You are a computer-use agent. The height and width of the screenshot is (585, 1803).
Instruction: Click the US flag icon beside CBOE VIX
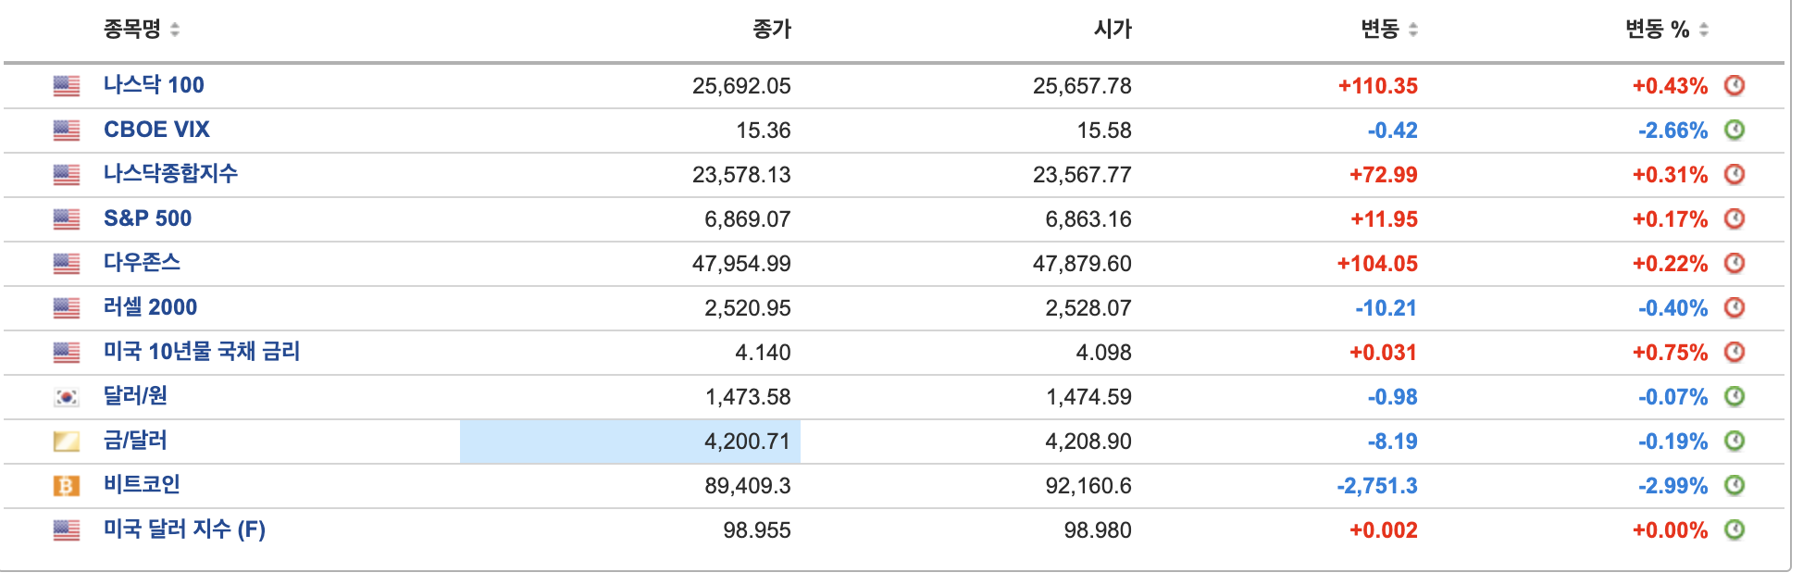point(67,131)
